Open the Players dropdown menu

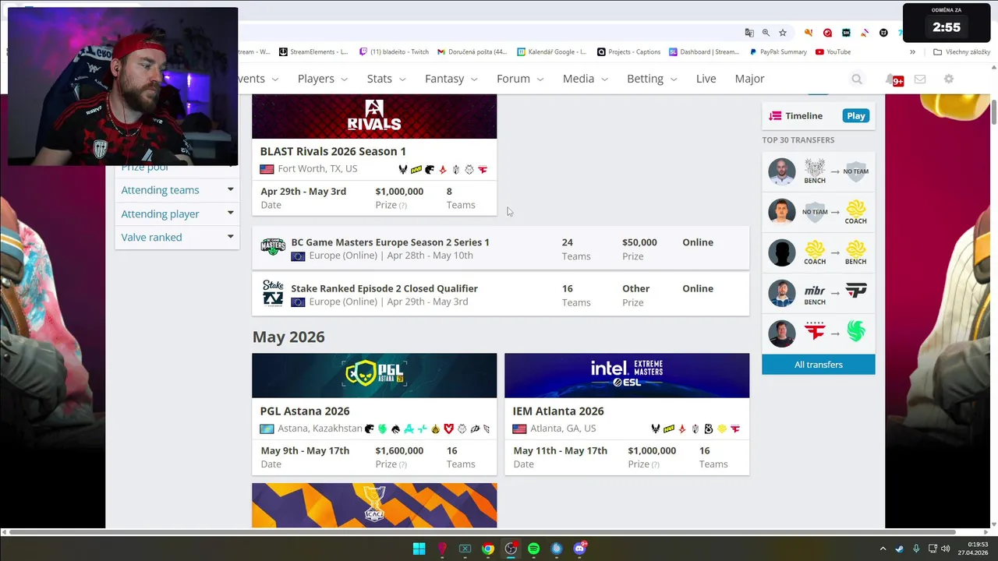pos(323,79)
